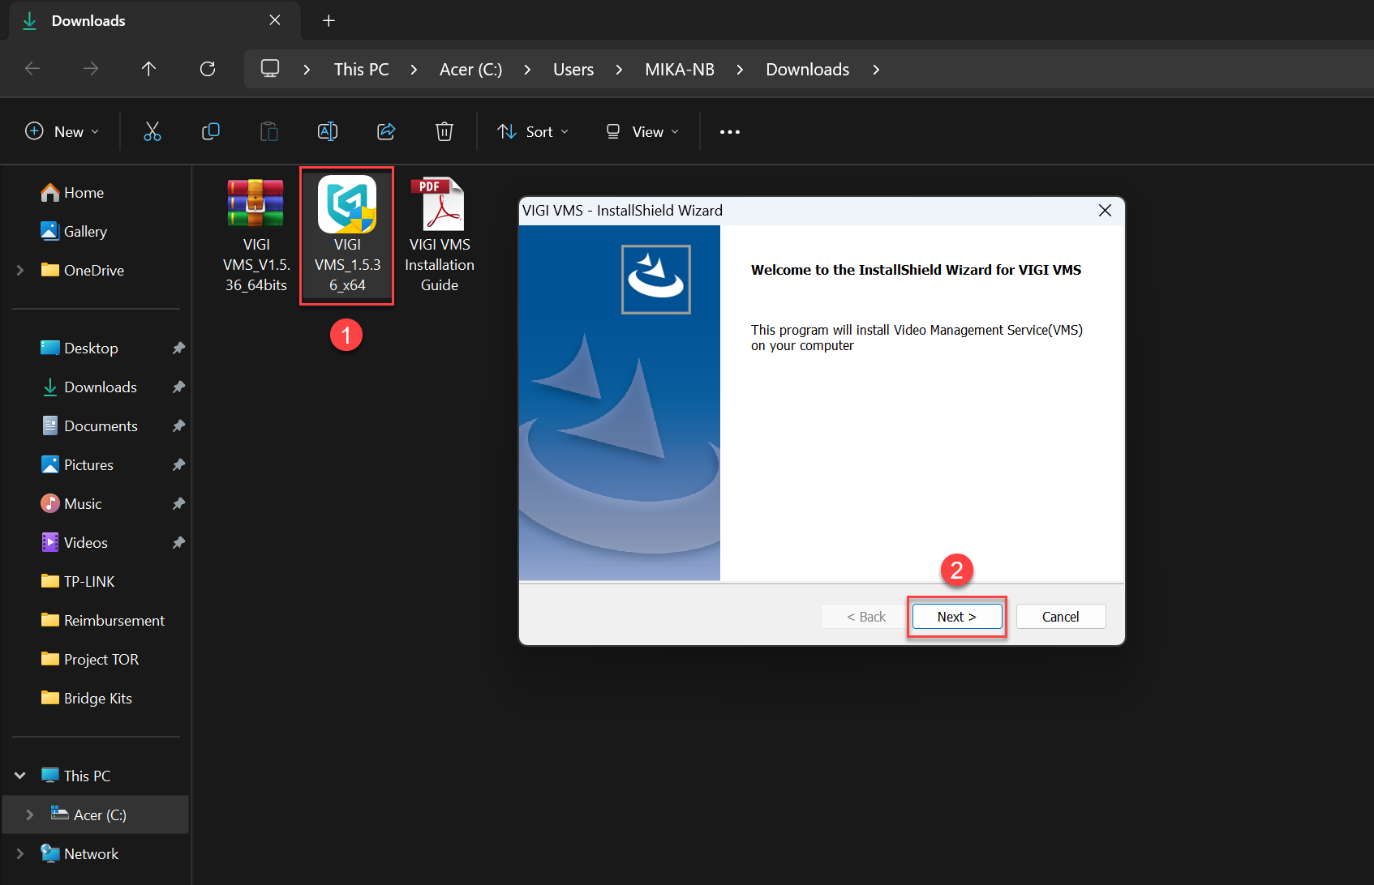Click the Rename icon in toolbar
This screenshot has width=1374, height=885.
[328, 131]
